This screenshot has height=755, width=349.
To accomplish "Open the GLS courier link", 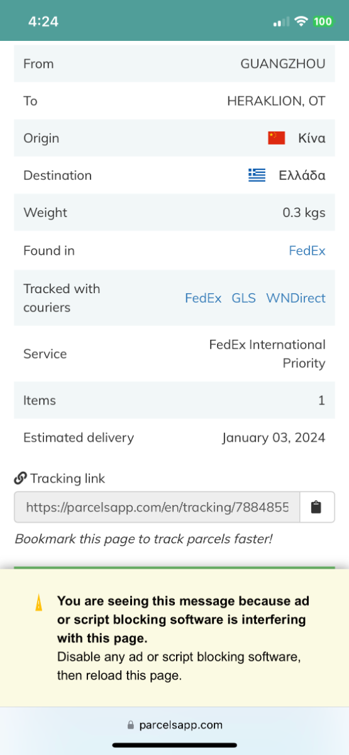I will coord(244,298).
